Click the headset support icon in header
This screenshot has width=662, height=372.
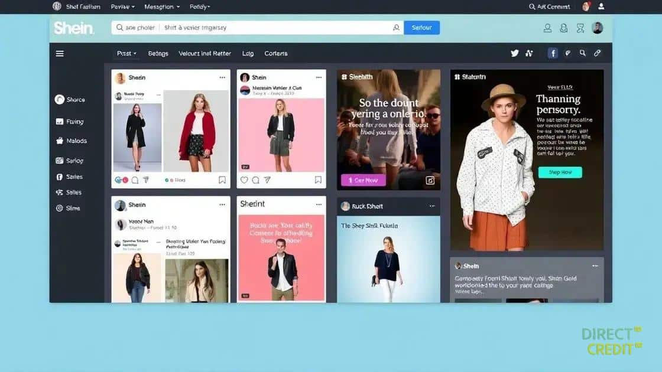coord(564,28)
